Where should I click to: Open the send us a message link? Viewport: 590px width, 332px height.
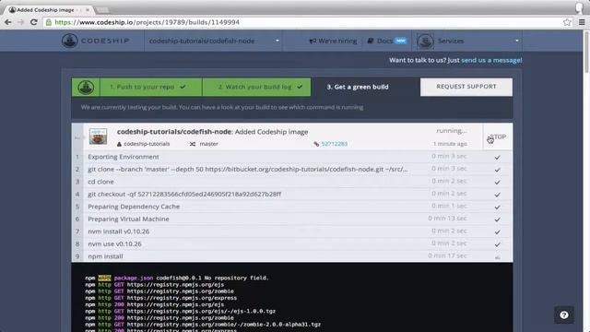[x=491, y=60]
